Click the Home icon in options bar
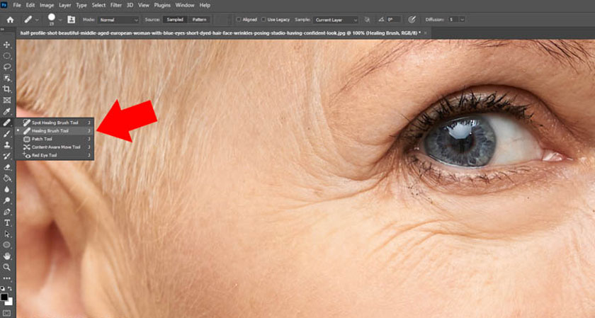 tap(10, 20)
